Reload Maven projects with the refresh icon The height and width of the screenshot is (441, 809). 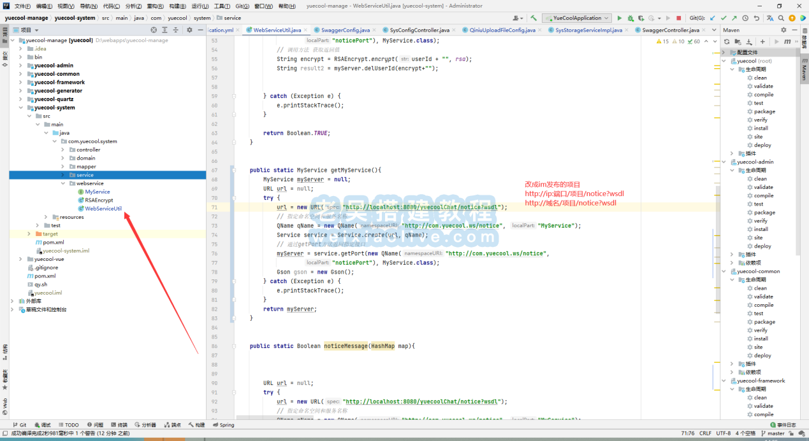(727, 41)
